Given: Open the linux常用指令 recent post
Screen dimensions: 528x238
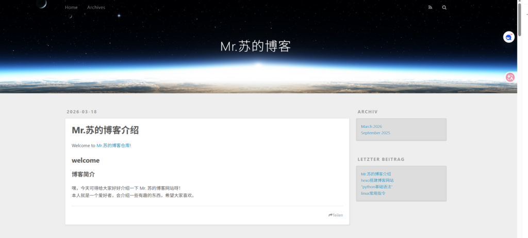Looking at the screenshot, I should coord(373,193).
